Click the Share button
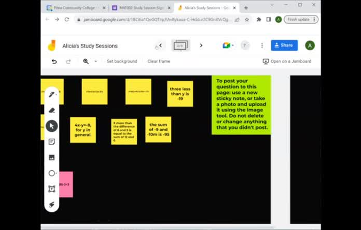 (284, 45)
